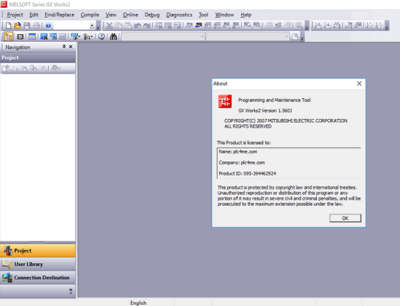
Task: Click the Redo arrow icon
Action: 147,26
